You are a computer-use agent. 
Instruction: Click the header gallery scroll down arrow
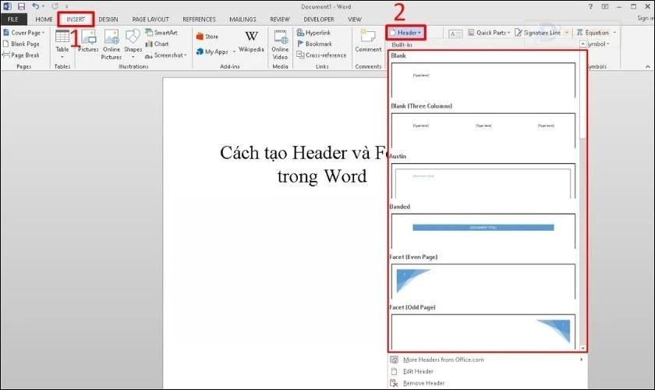pyautogui.click(x=582, y=348)
